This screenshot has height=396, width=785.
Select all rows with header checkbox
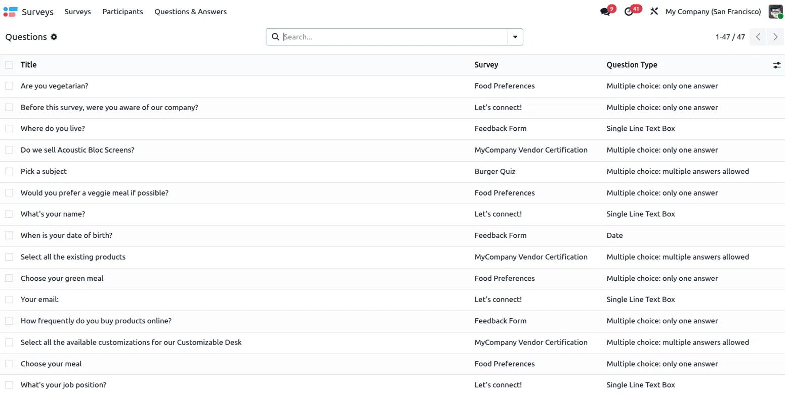9,65
